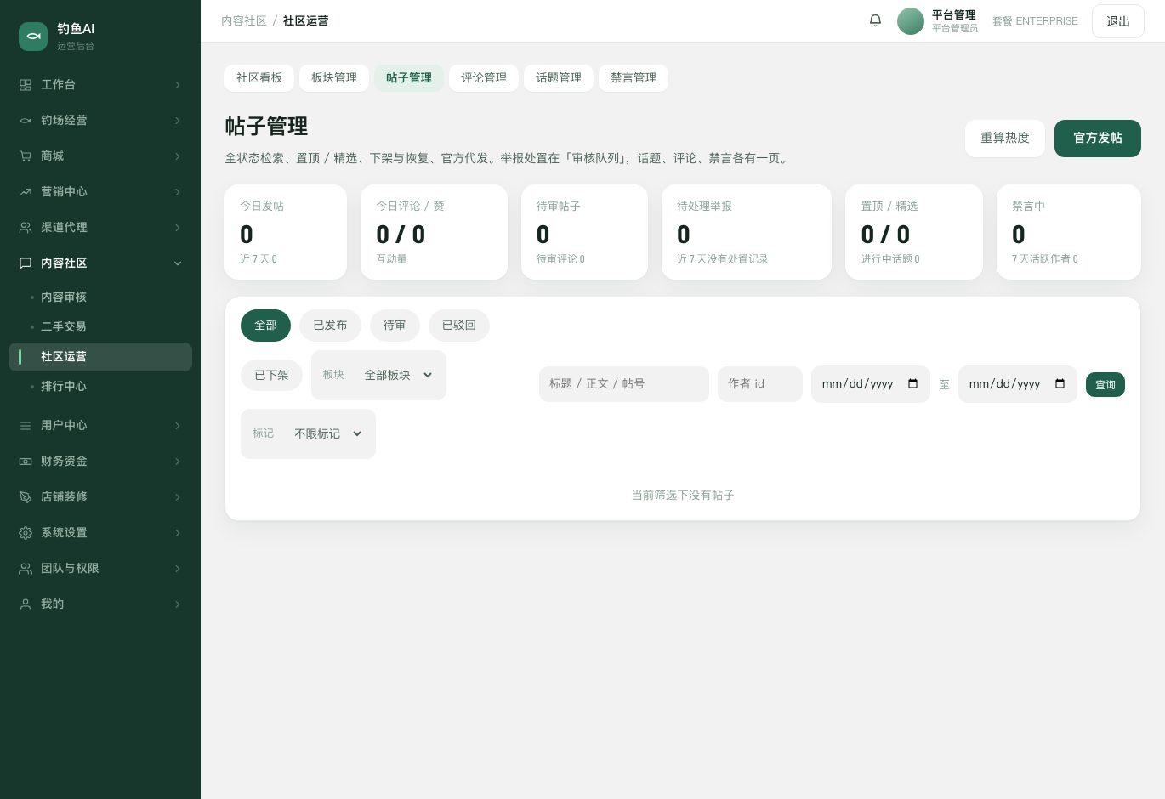This screenshot has width=1165, height=799.
Task: Filter posts by 已下架 status
Action: point(271,376)
